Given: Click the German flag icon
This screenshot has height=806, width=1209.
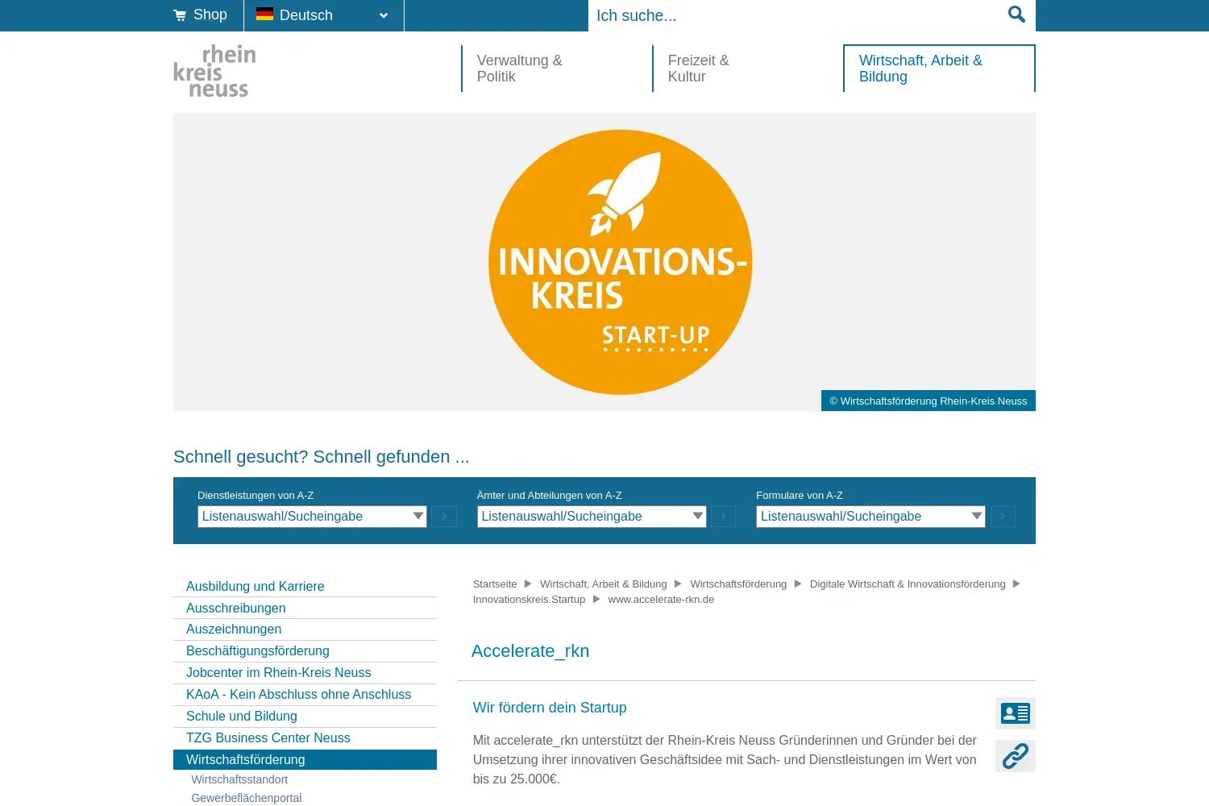Looking at the screenshot, I should pyautogui.click(x=264, y=14).
